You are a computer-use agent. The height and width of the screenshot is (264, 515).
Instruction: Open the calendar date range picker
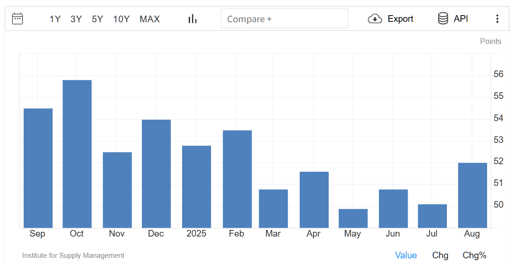pos(17,19)
